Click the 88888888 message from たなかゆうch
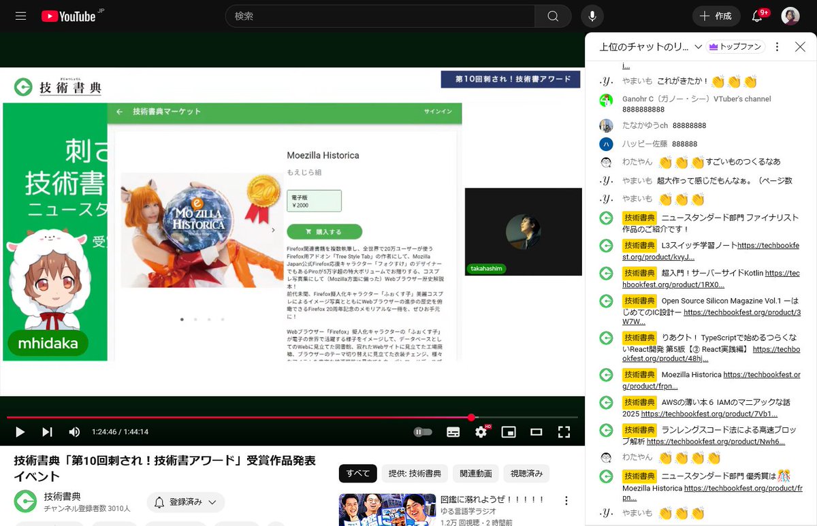817x526 pixels. (x=689, y=126)
